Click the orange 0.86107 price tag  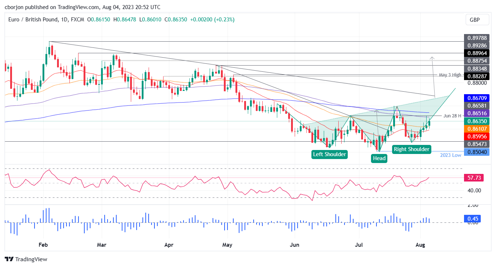tap(476, 129)
